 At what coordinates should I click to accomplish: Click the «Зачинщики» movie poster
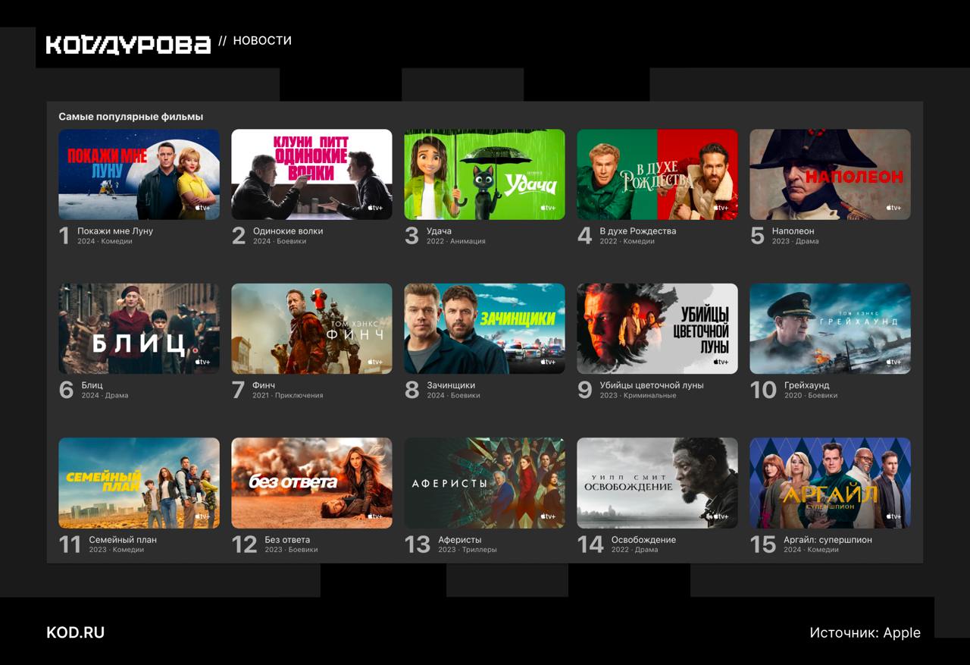tap(484, 328)
